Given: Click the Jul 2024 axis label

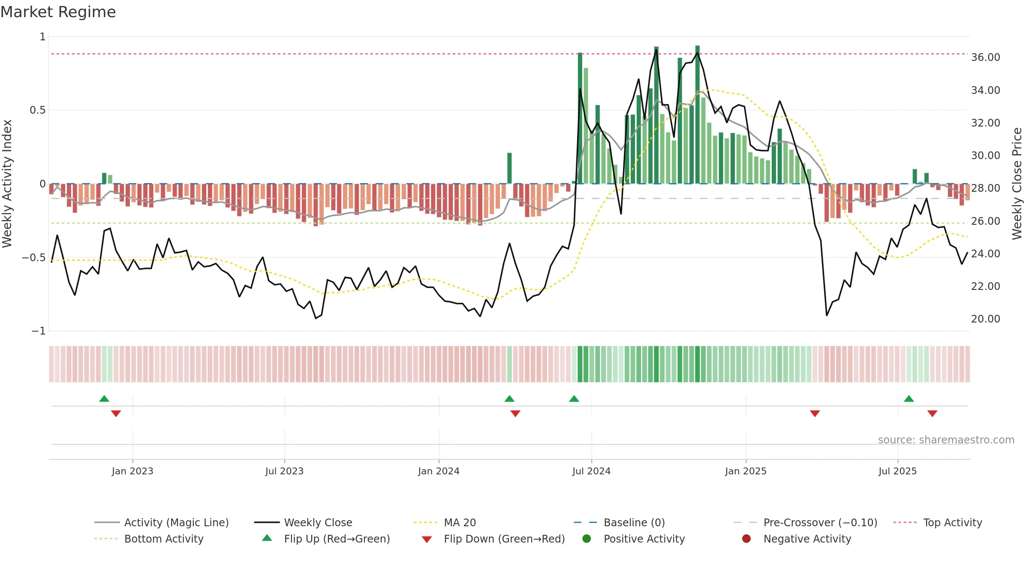Looking at the screenshot, I should 591,471.
